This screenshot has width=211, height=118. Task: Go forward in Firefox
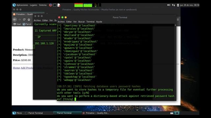click(x=19, y=20)
